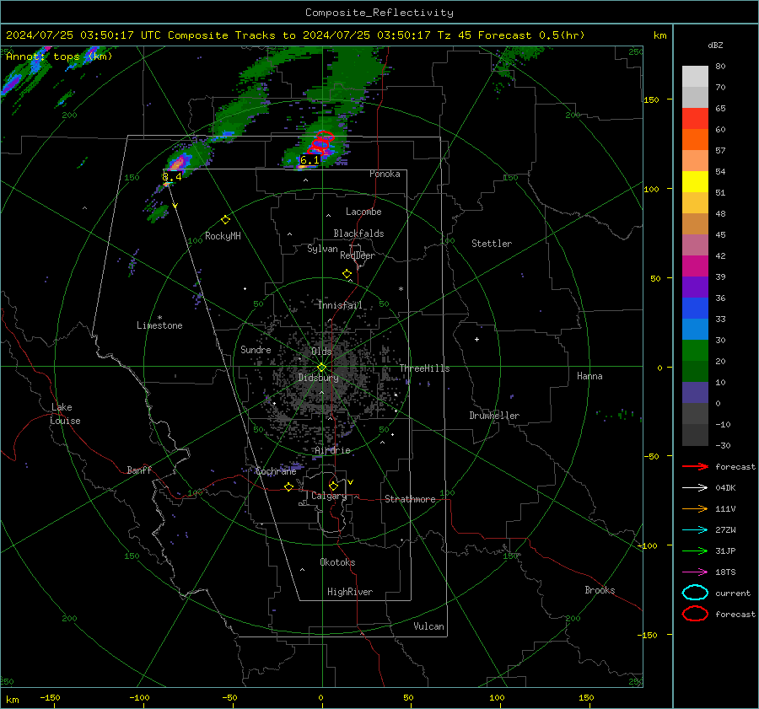The height and width of the screenshot is (709, 759).
Task: Click the Stettler city label
Action: pyautogui.click(x=492, y=244)
